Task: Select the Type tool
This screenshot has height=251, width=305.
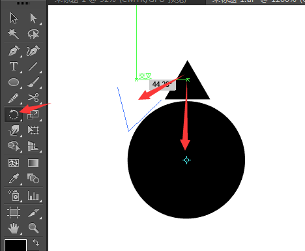Action: tap(14, 66)
